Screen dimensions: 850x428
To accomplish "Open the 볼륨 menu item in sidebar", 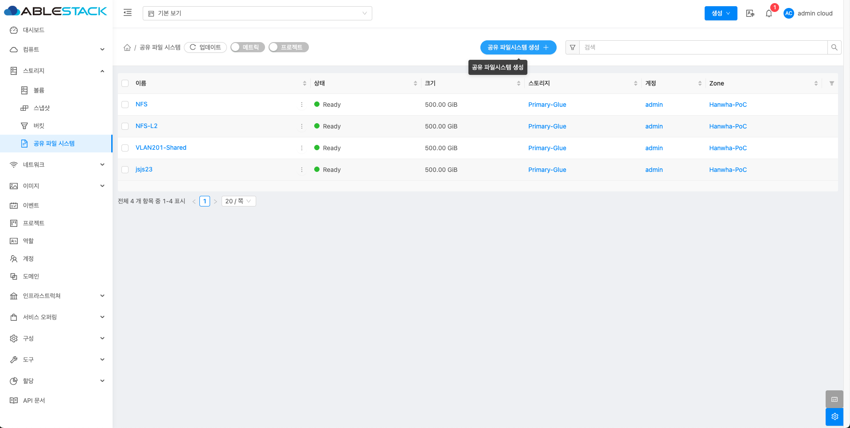I will click(39, 90).
